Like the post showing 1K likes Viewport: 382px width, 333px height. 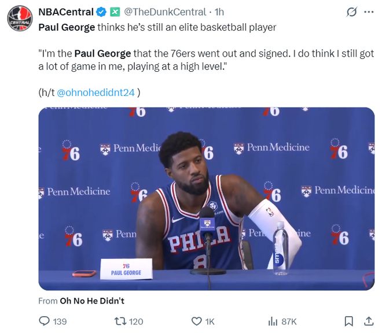(197, 321)
